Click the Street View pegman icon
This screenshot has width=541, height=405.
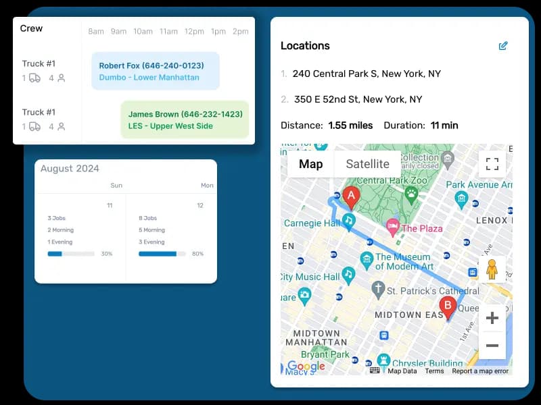tap(492, 269)
